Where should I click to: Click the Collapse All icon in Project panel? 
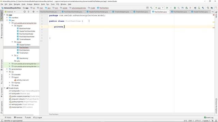pyautogui.click(x=29, y=12)
